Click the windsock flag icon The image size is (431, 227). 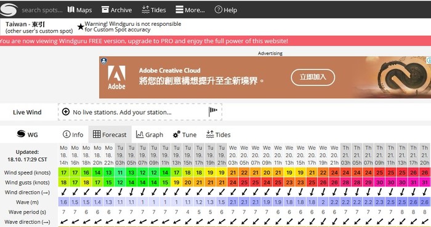213,111
